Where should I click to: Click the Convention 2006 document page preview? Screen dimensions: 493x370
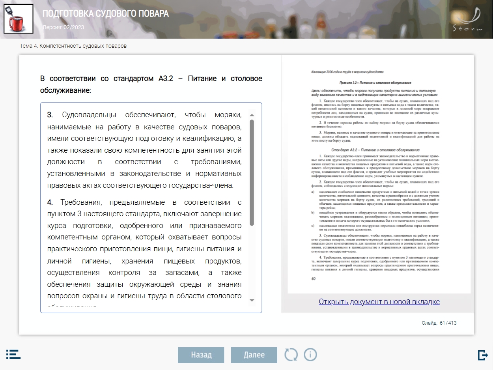pos(379,174)
